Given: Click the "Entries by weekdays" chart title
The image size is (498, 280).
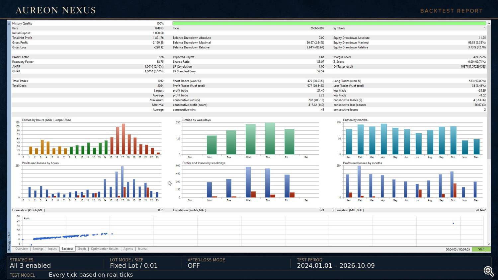Looking at the screenshot, I should (x=197, y=120).
